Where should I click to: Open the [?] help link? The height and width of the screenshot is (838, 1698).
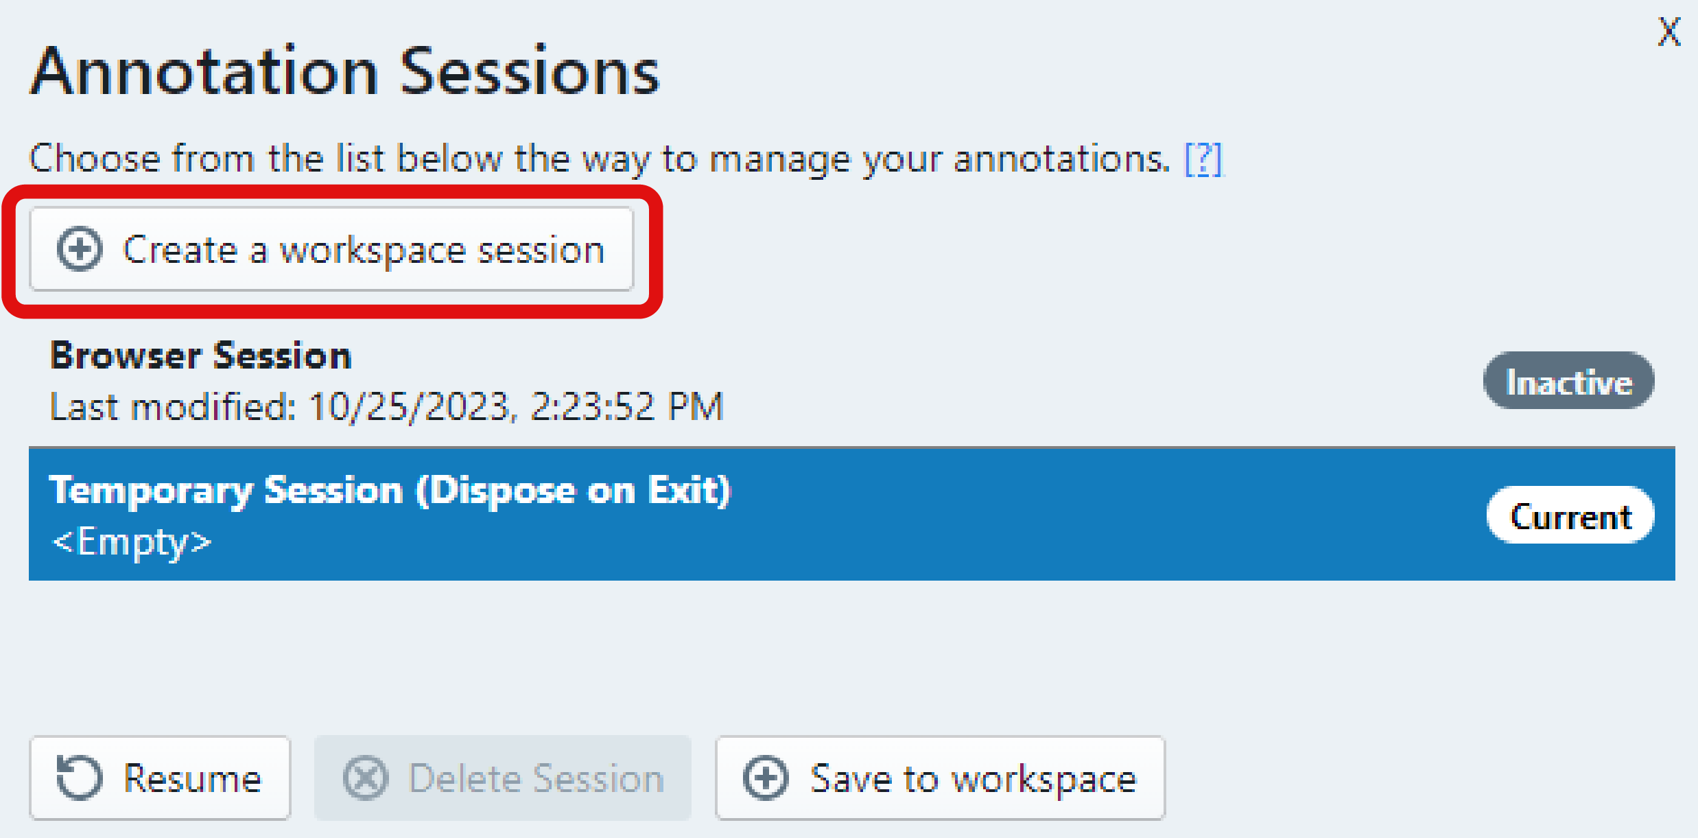coord(1203,159)
